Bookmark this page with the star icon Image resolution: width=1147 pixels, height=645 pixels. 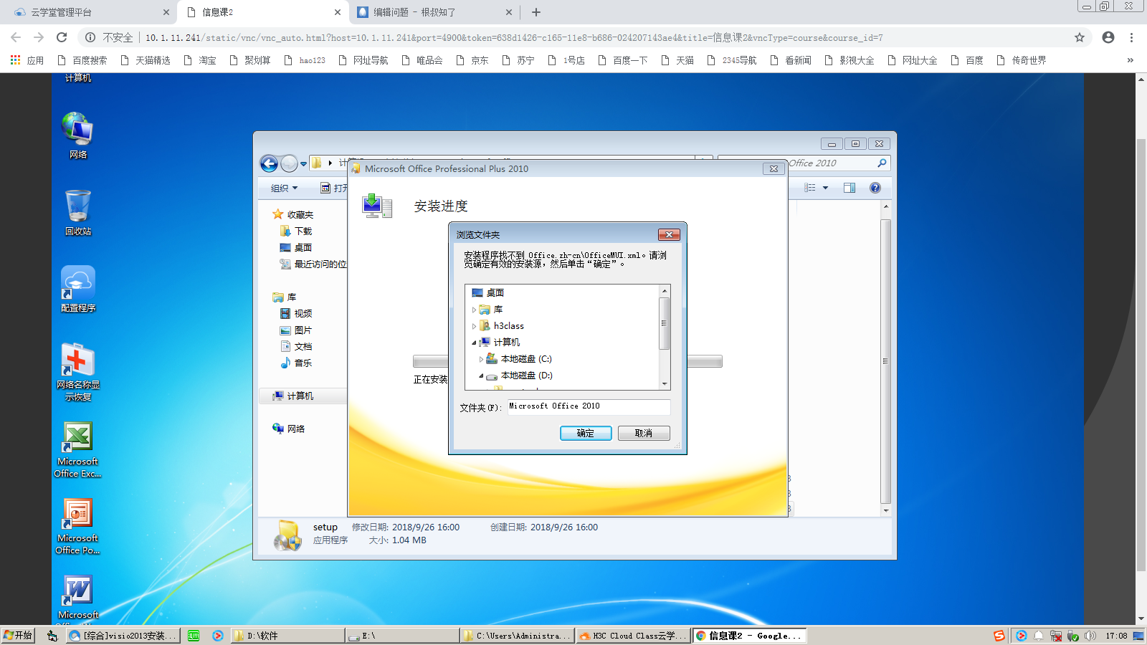pyautogui.click(x=1080, y=37)
